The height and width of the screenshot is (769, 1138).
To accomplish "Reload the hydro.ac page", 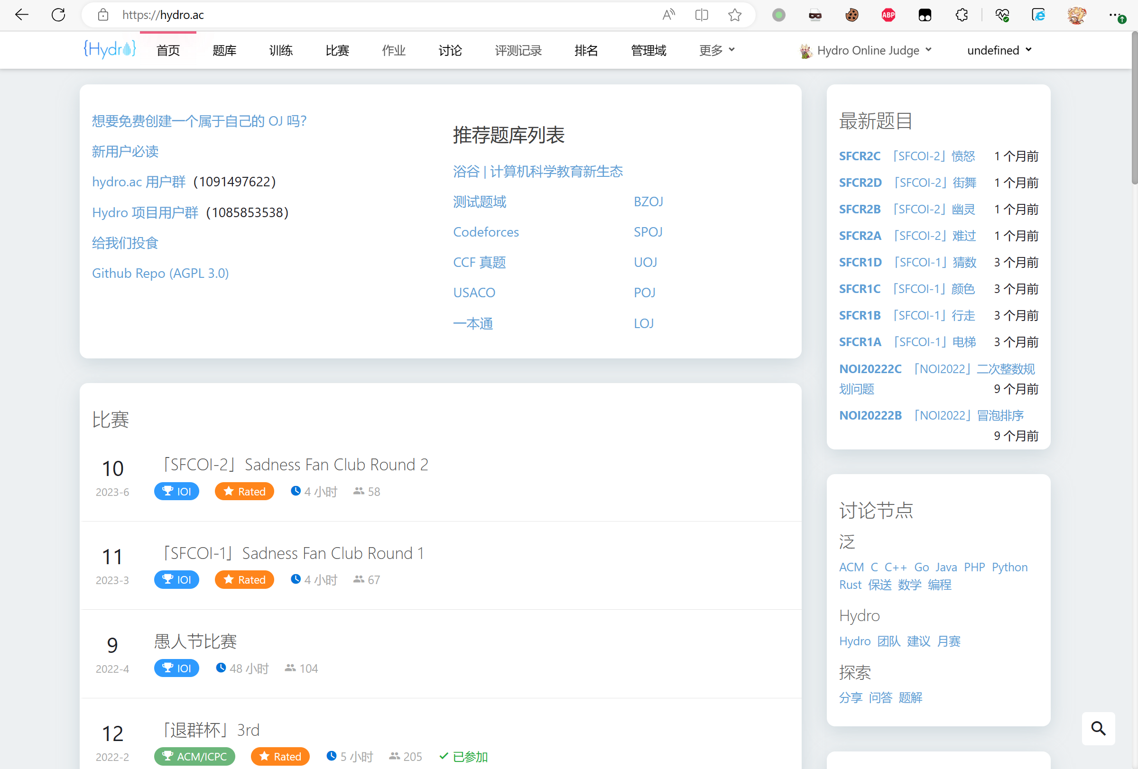I will [58, 15].
